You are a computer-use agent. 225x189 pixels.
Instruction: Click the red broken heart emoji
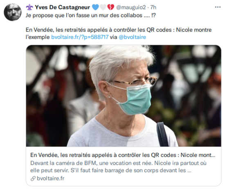(x=110, y=7)
